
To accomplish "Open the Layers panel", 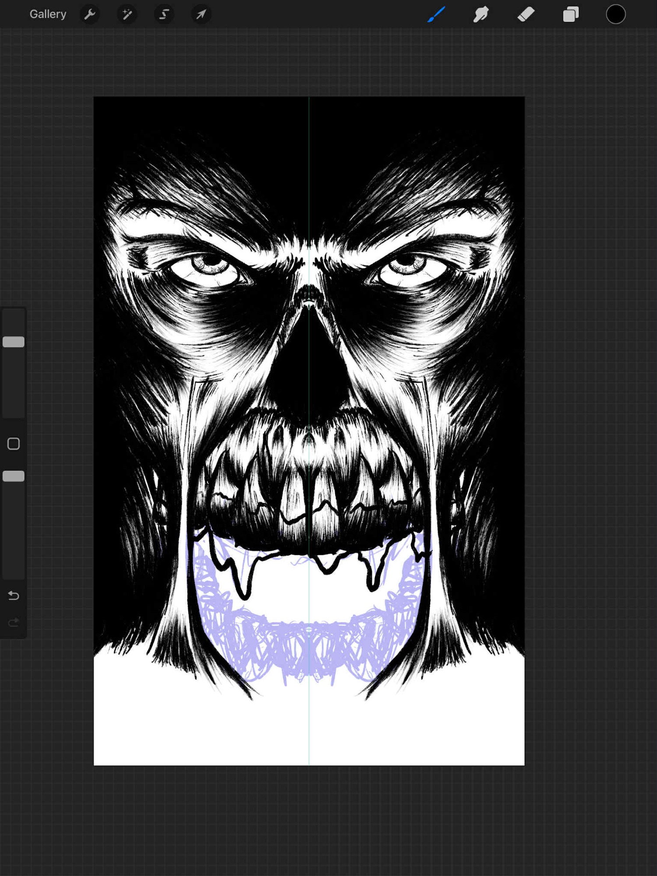I will [x=571, y=14].
